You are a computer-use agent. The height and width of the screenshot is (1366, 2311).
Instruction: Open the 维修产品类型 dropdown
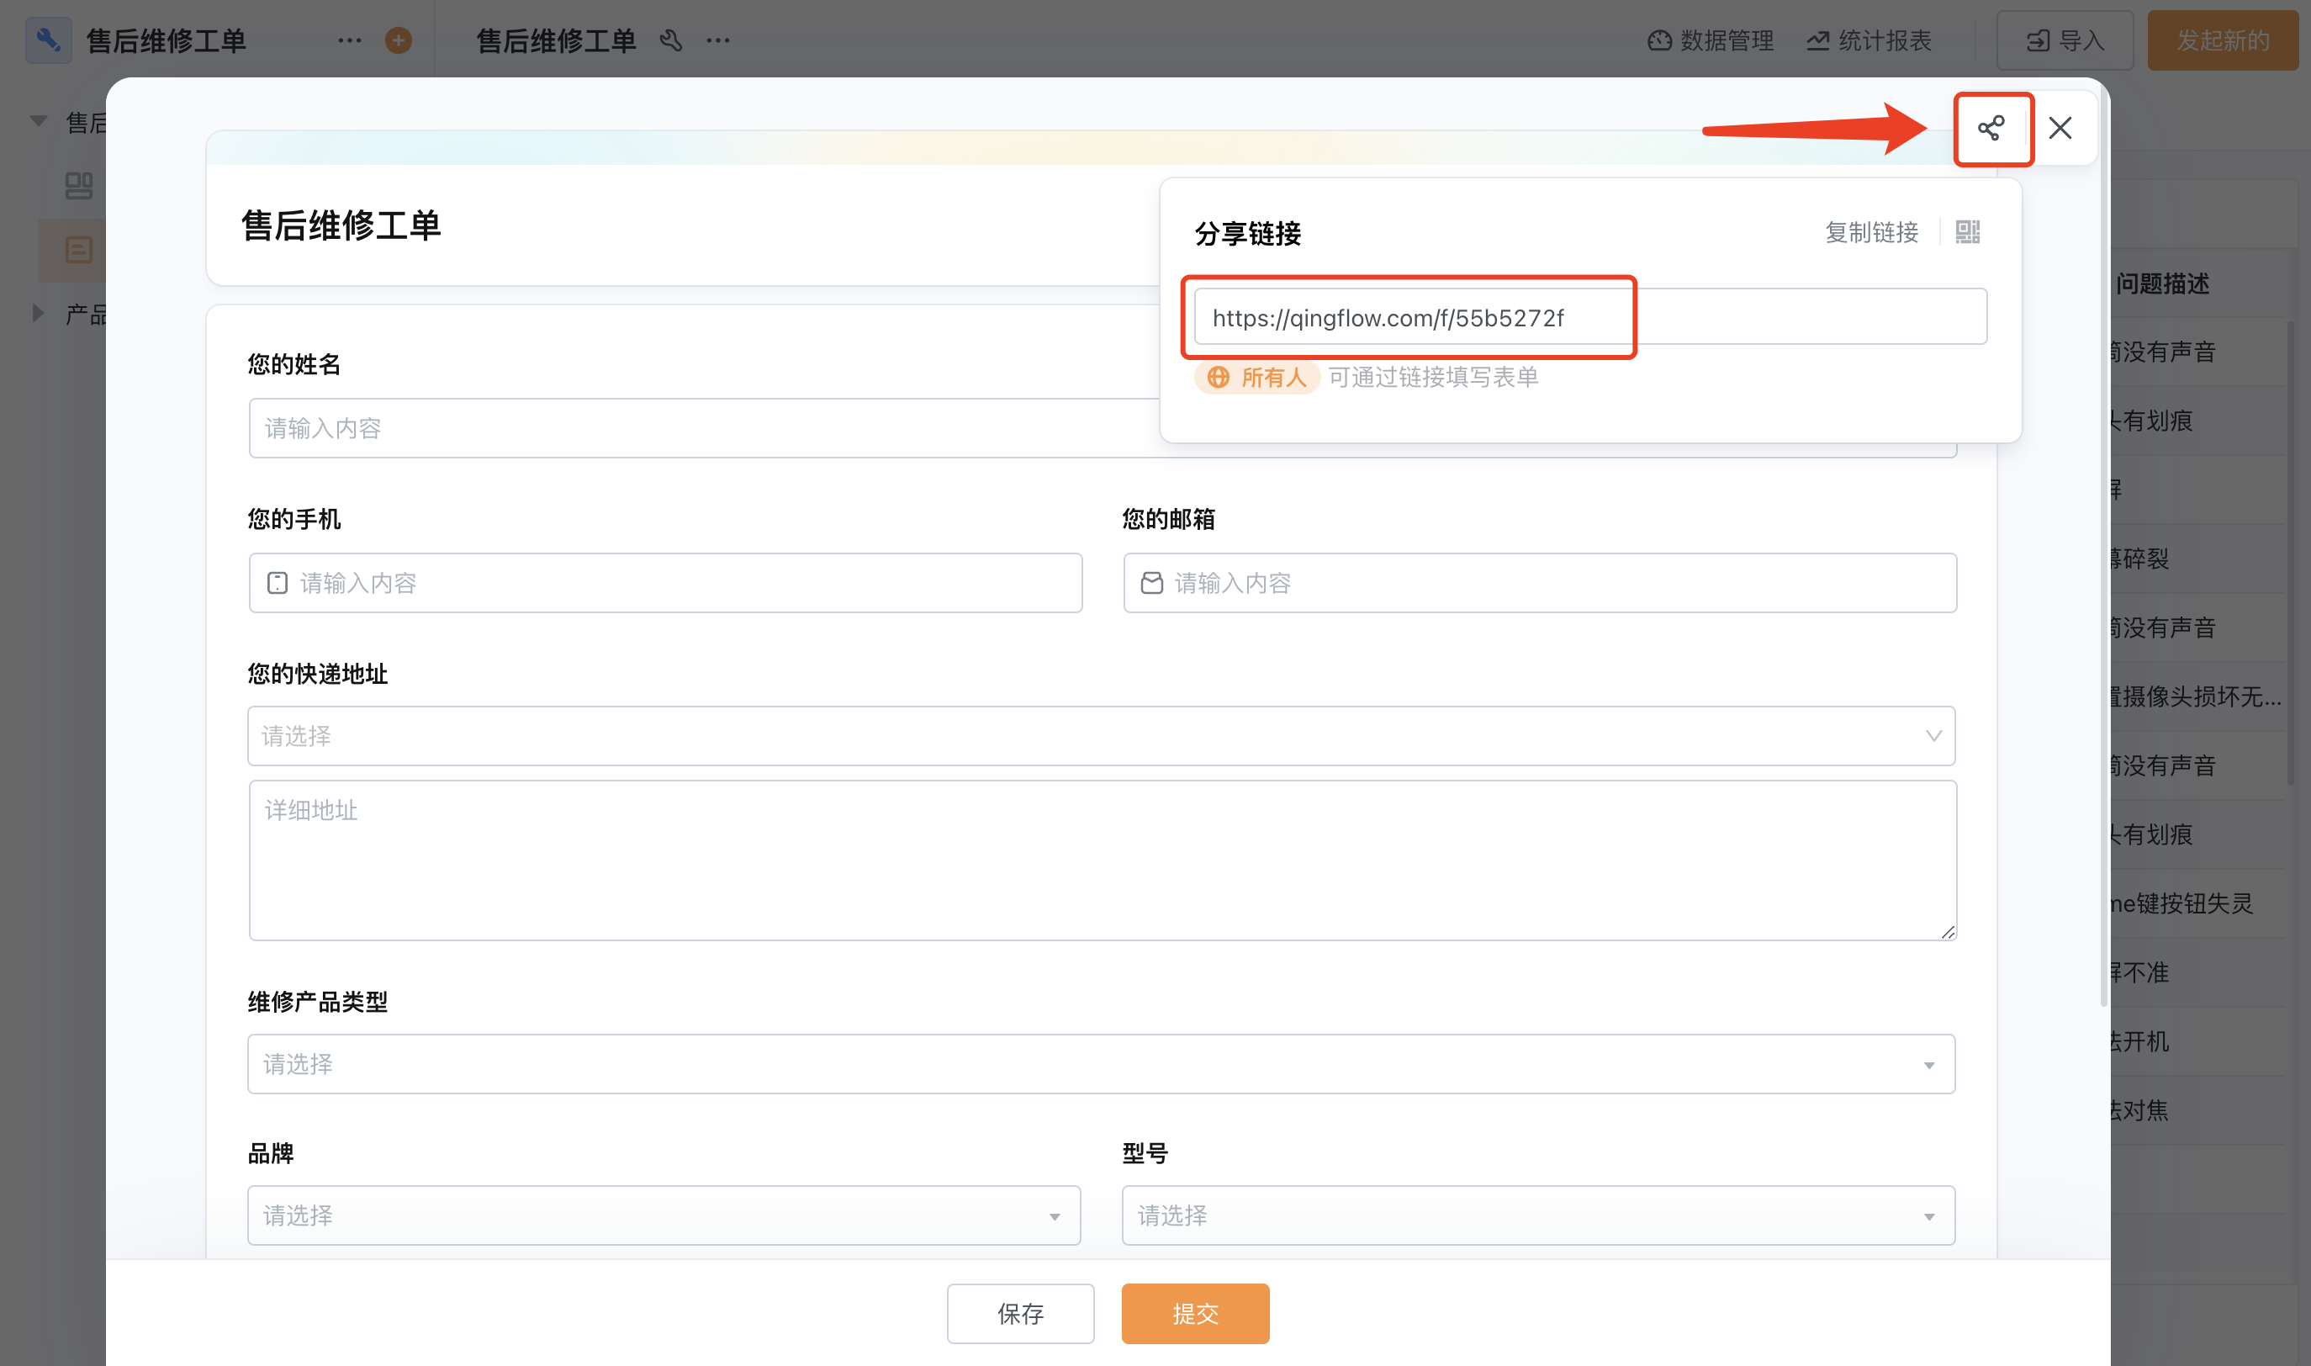pos(1101,1064)
